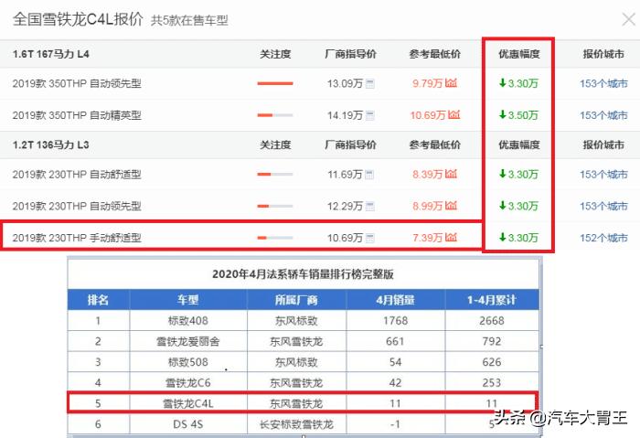The width and height of the screenshot is (640, 438).
Task: Close the C4L price popup
Action: click(x=629, y=19)
